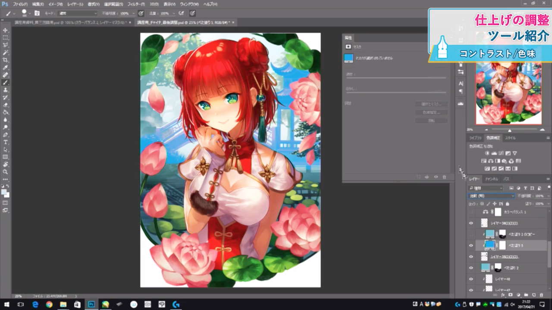Toggle visibility of べた塗り 3 layer
This screenshot has width=552, height=310.
pos(471,244)
